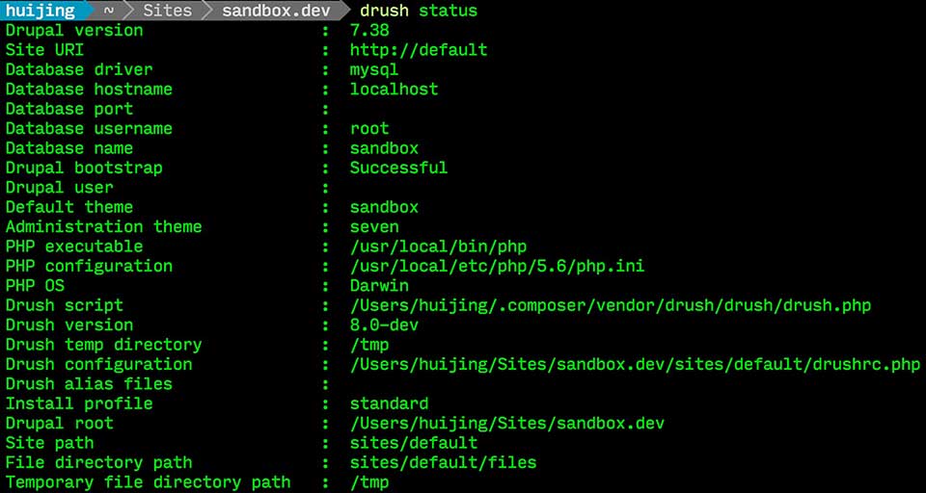Click the drush.php script path
The image size is (926, 493).
611,305
